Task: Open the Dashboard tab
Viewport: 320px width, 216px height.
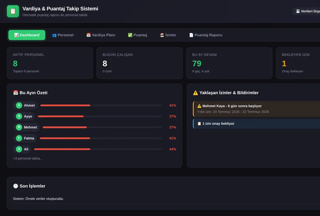Action: 27,35
